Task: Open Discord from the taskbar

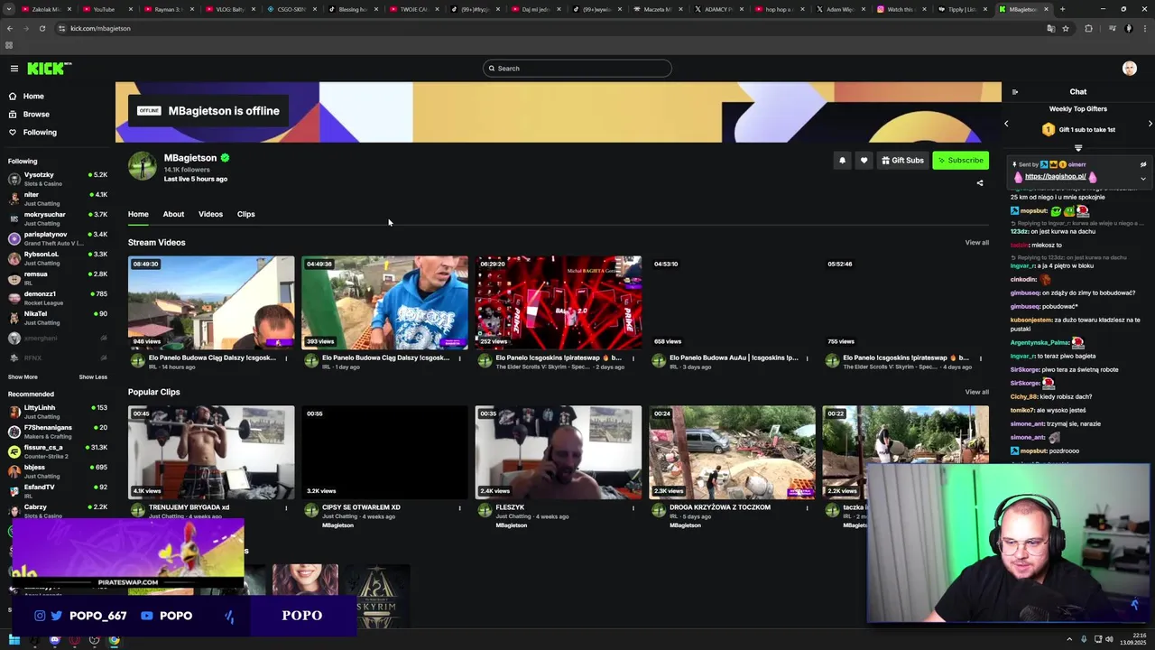Action: [55, 640]
